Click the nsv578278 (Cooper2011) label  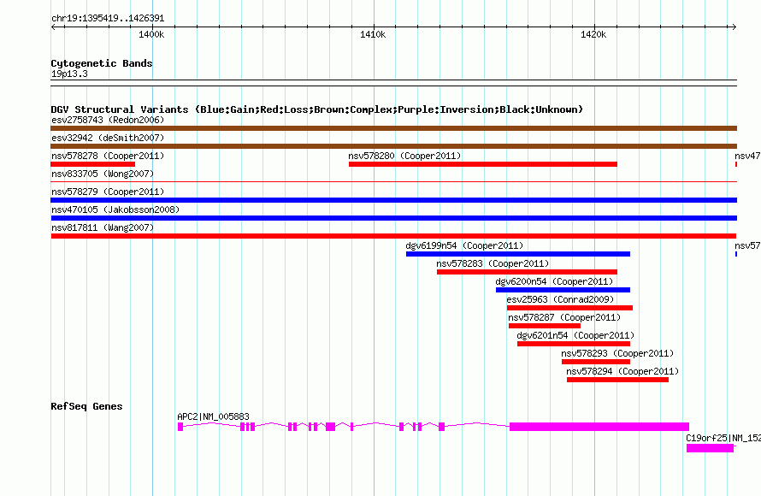coord(108,156)
